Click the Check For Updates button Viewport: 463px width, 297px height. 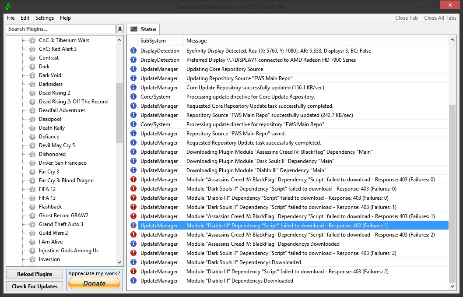coord(35,286)
